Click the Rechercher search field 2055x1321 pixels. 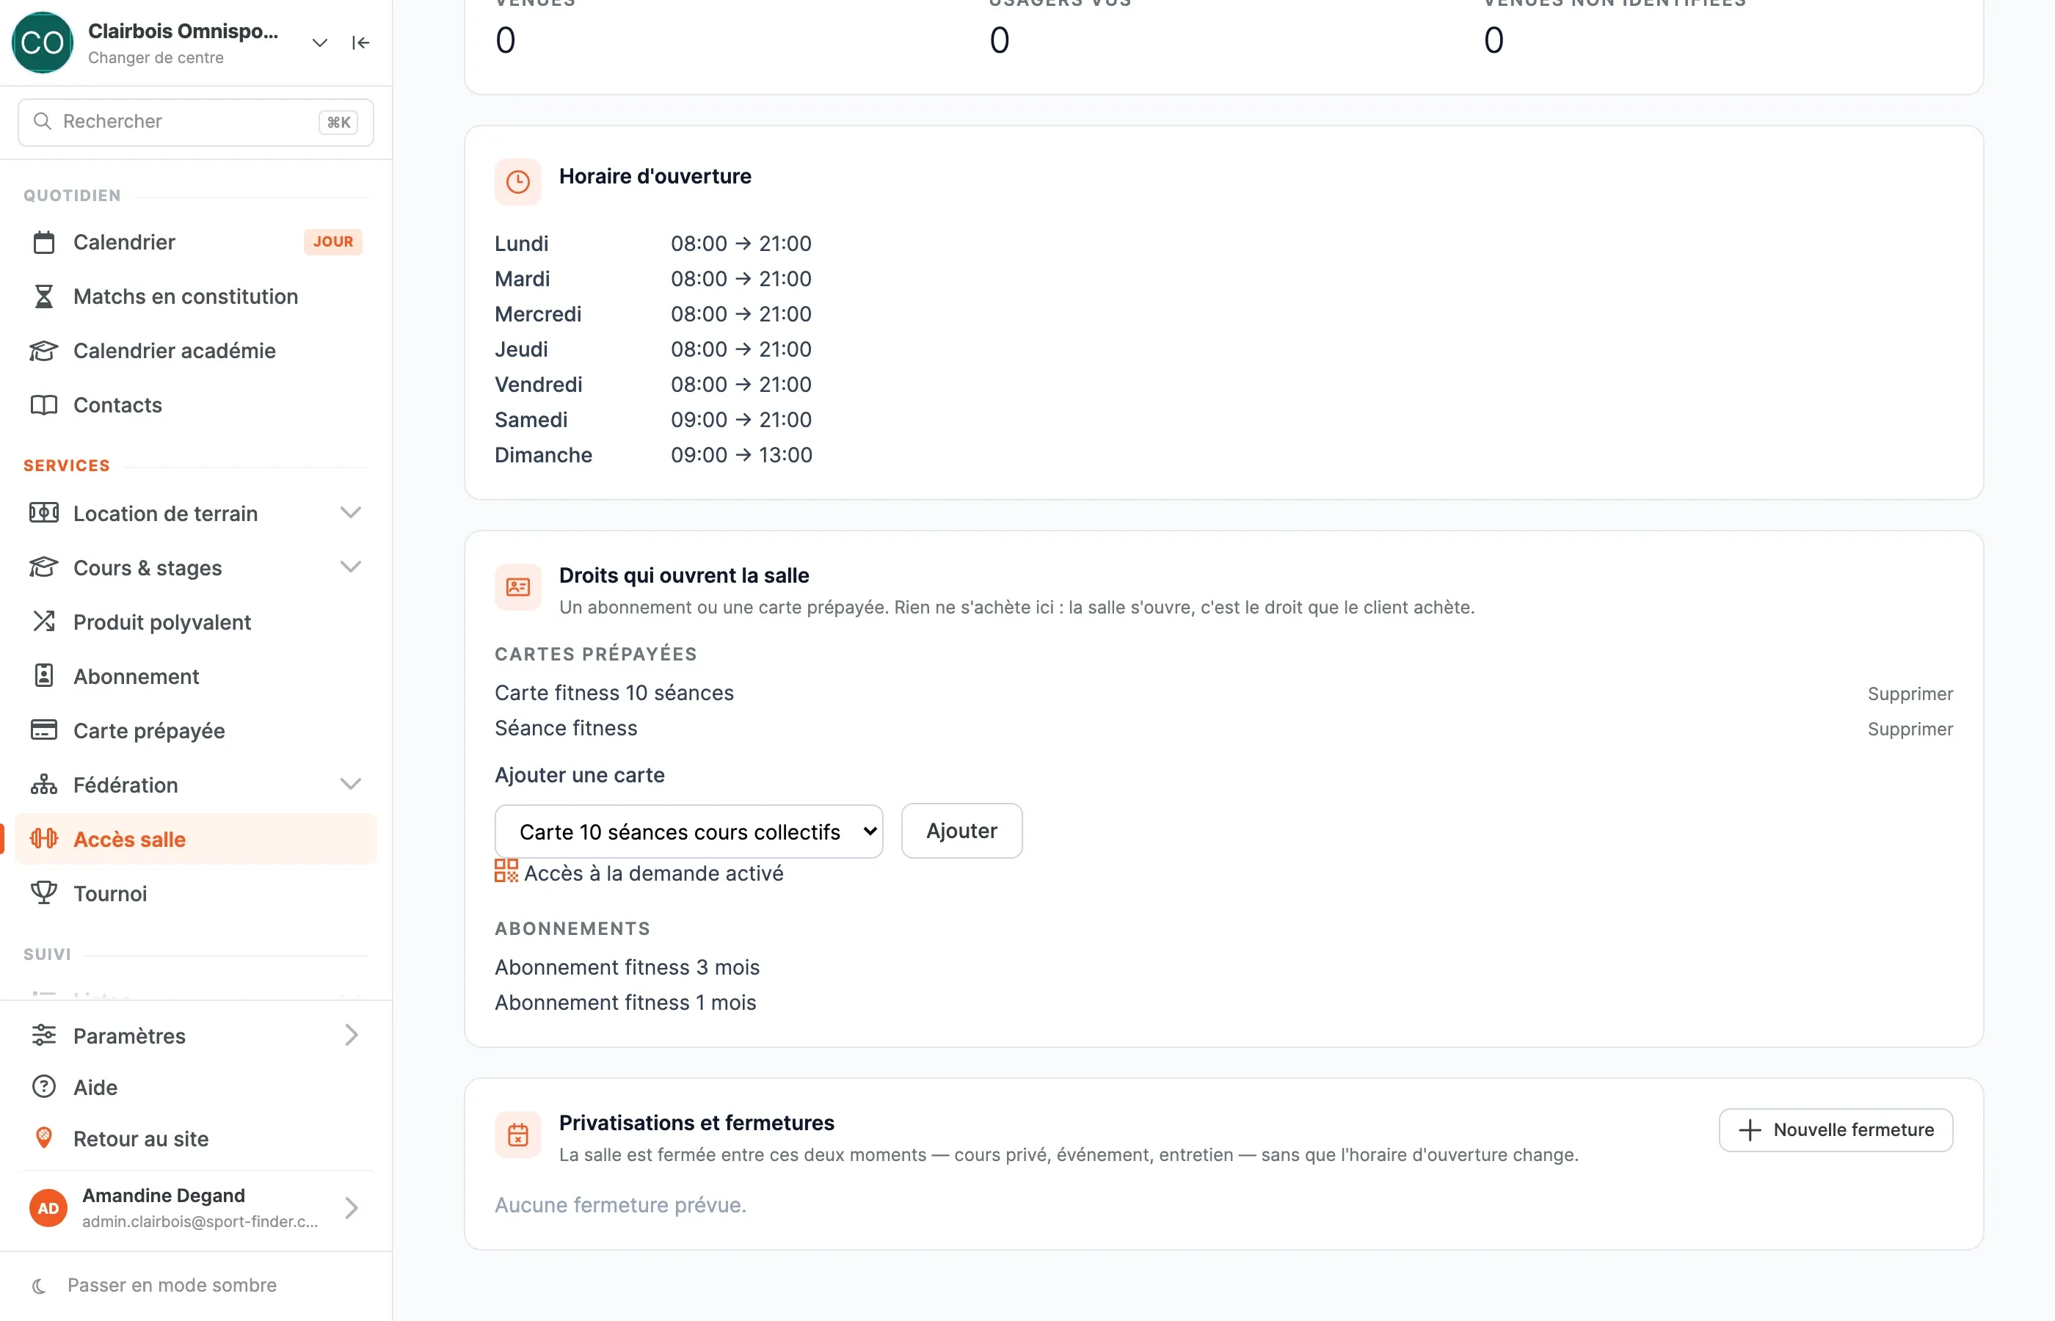pyautogui.click(x=195, y=122)
